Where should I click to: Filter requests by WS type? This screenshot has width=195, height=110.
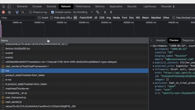pyautogui.click(x=138, y=18)
